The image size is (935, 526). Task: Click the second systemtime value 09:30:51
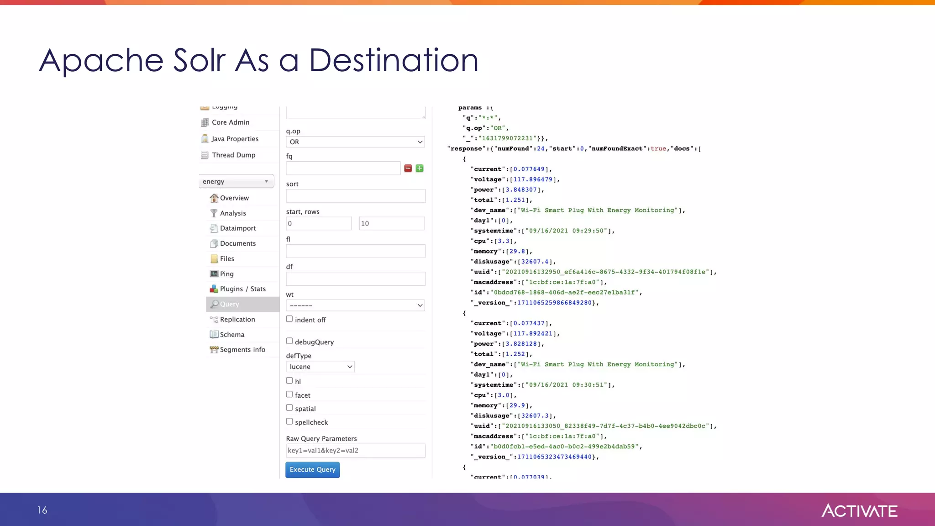click(x=567, y=385)
